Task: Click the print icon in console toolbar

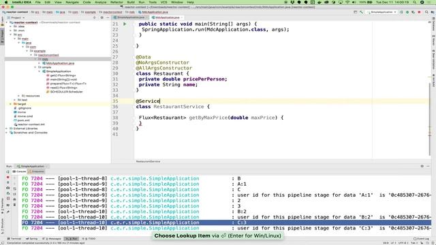Action: 14,199
